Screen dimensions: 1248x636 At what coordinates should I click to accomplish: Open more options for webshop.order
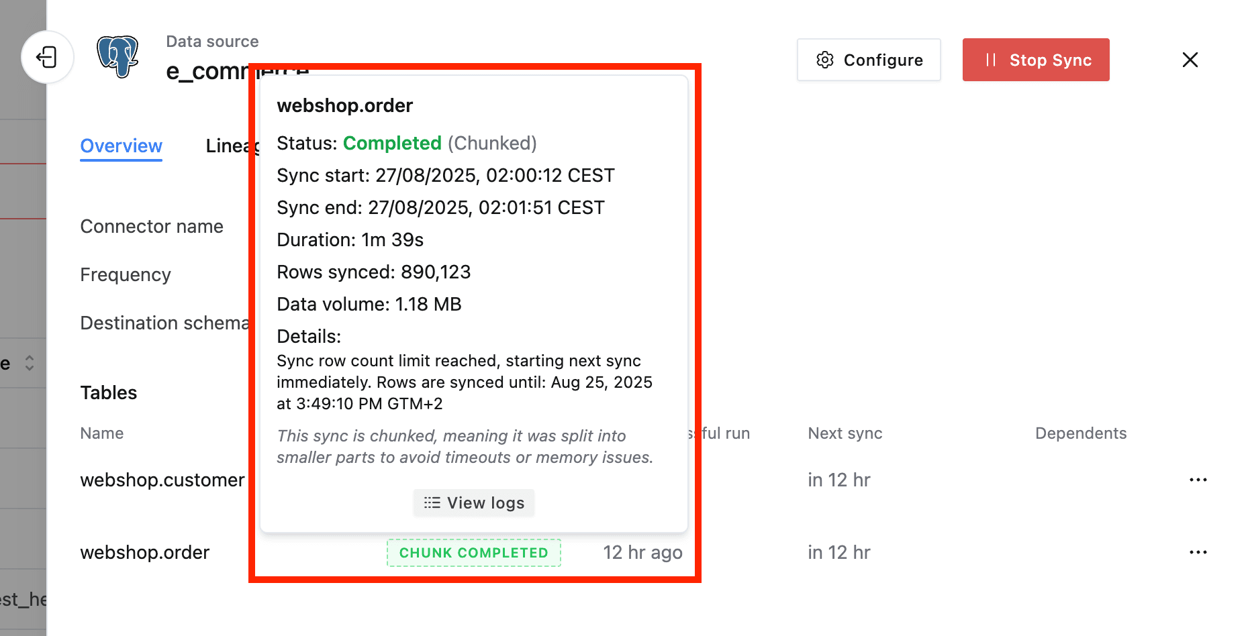(1198, 552)
